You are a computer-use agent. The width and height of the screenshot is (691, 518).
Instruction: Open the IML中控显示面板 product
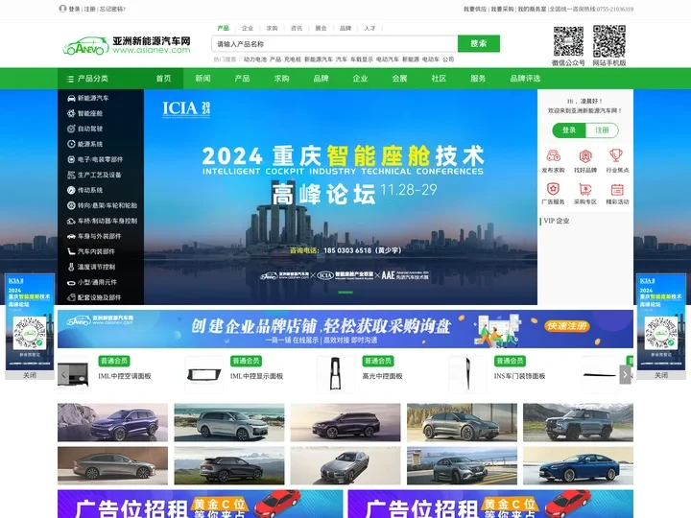pos(256,376)
